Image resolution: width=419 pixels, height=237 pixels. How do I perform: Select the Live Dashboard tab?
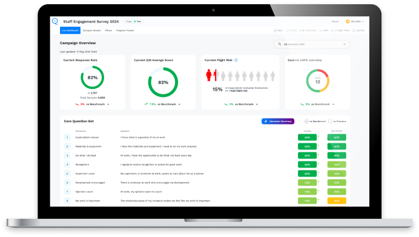[70, 30]
